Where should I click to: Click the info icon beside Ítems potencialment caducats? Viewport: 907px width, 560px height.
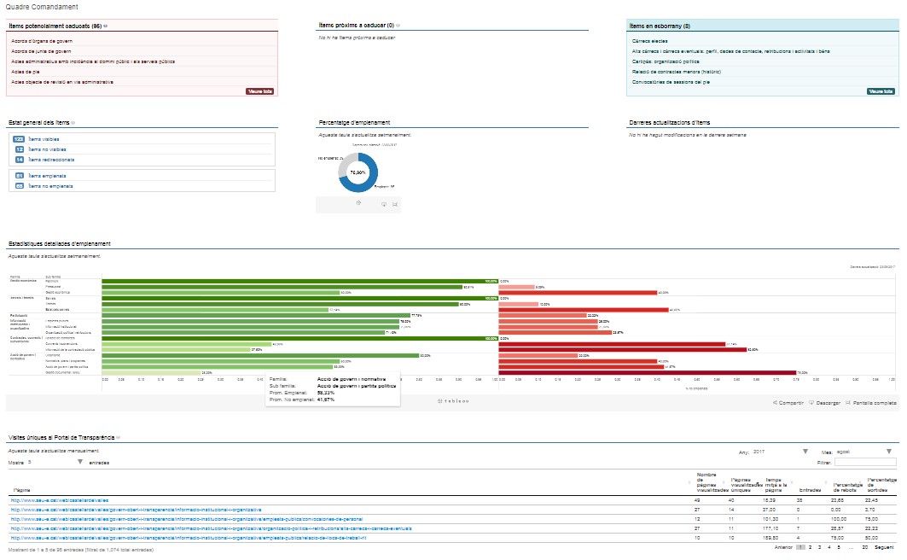pyautogui.click(x=106, y=26)
